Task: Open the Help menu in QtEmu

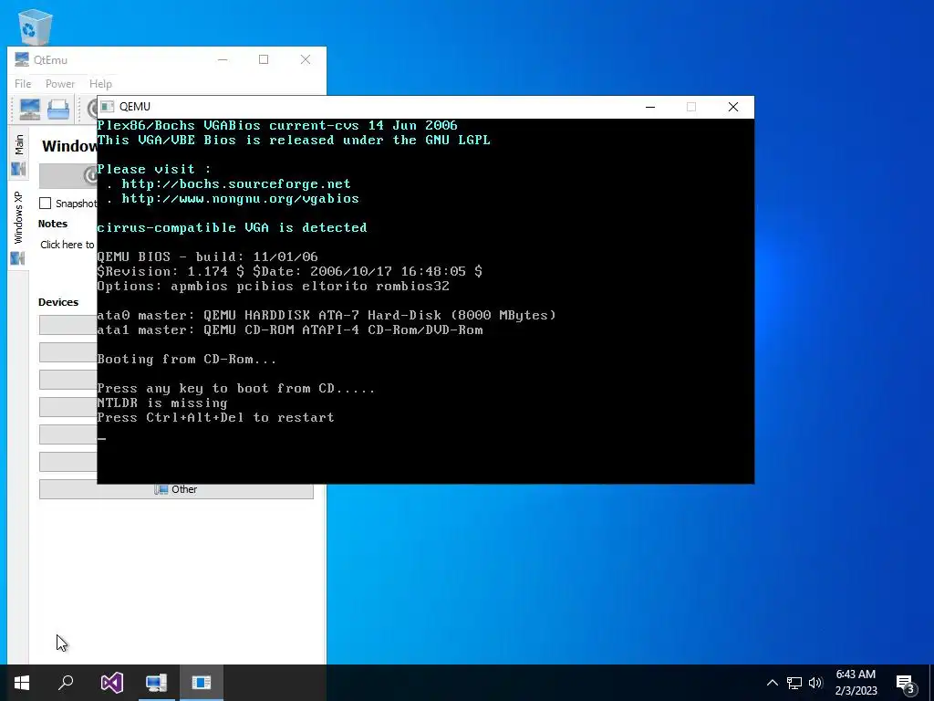Action: [x=100, y=84]
